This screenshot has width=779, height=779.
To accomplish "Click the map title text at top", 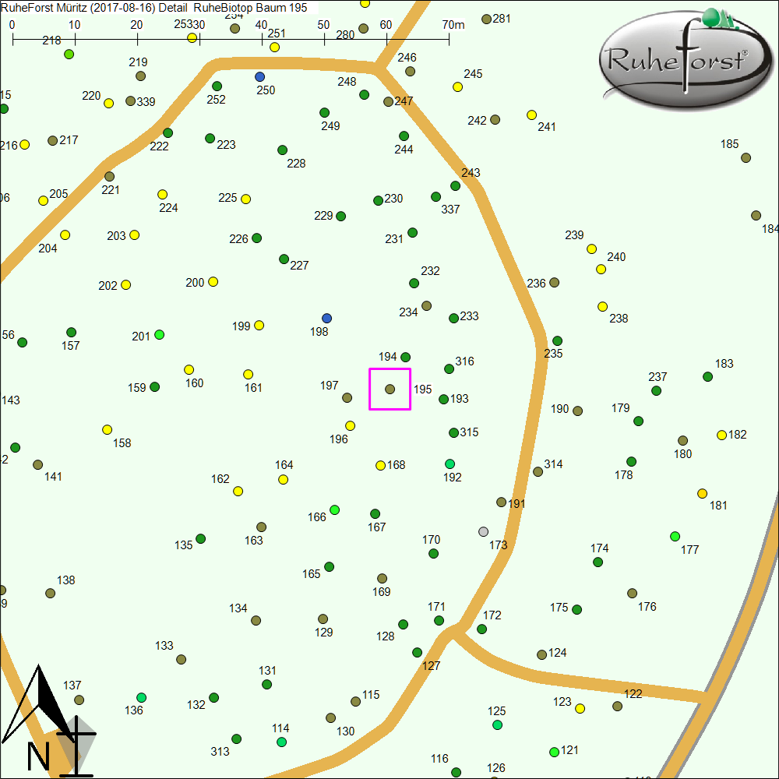I will point(153,7).
